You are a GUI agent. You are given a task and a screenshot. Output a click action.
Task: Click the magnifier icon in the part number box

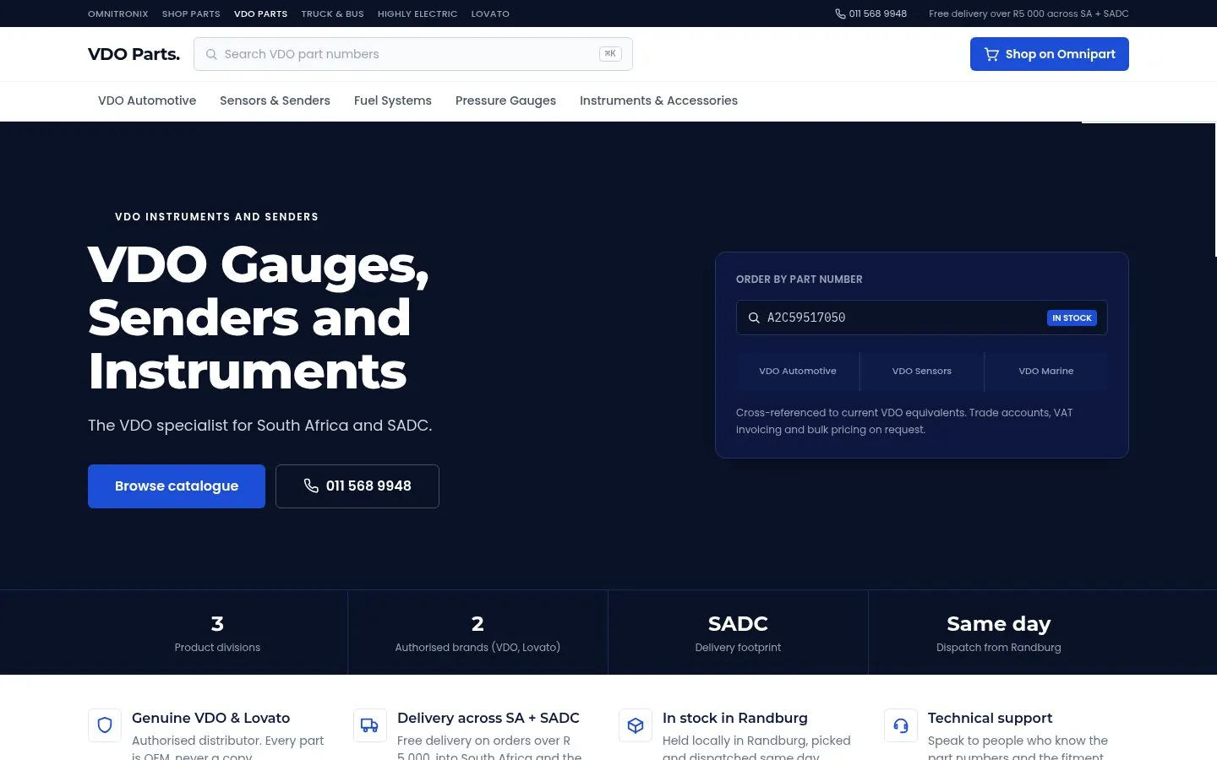point(754,318)
